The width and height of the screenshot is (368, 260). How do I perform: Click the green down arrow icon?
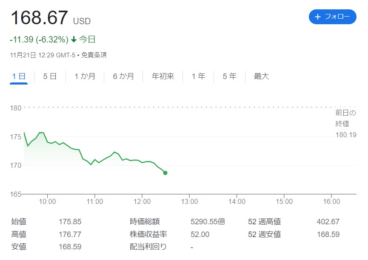74,40
